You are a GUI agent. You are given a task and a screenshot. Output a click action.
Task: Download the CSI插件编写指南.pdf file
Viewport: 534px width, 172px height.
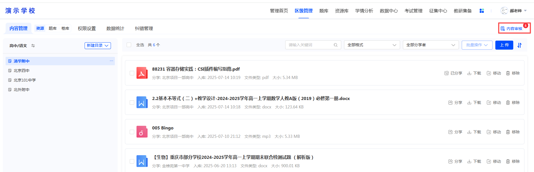click(474, 73)
